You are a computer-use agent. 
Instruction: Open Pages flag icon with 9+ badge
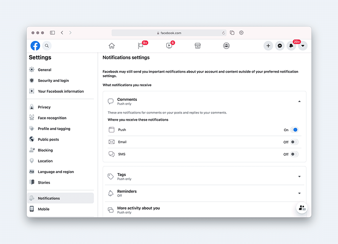point(141,46)
